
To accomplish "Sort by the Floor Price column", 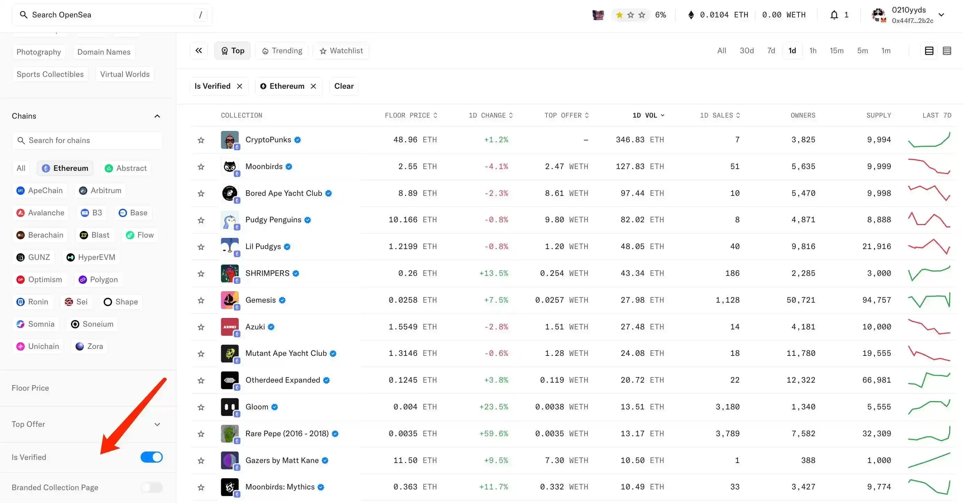I will pyautogui.click(x=411, y=115).
